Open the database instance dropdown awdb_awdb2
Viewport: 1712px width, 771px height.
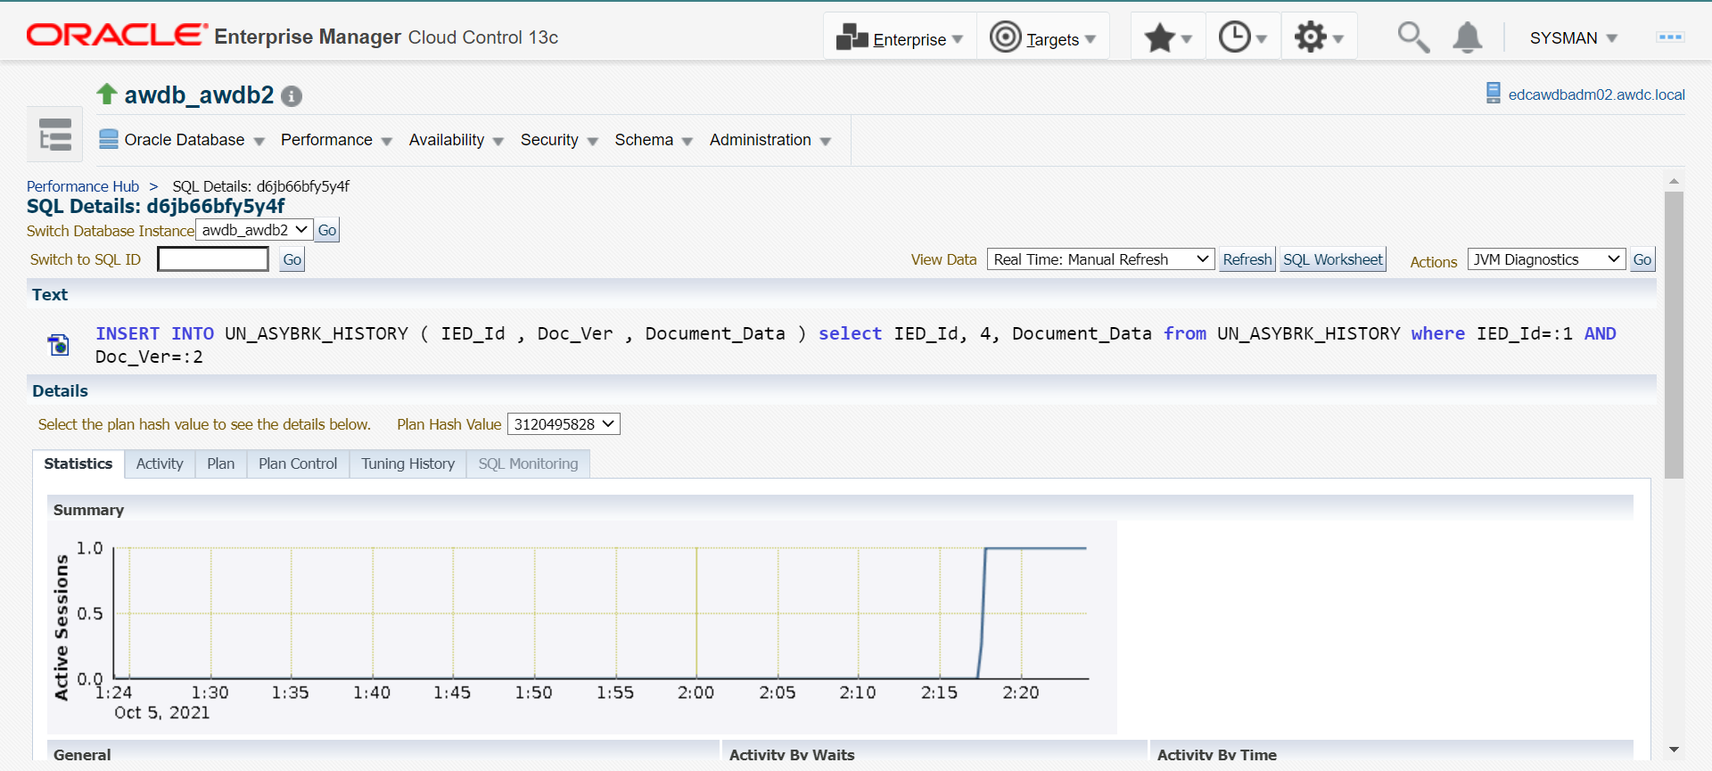tap(254, 230)
